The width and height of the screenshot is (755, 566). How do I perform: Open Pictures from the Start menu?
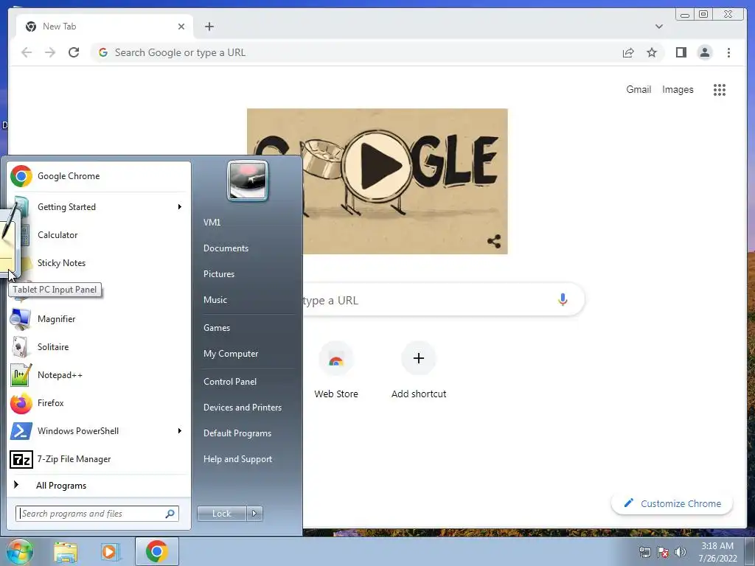(219, 274)
